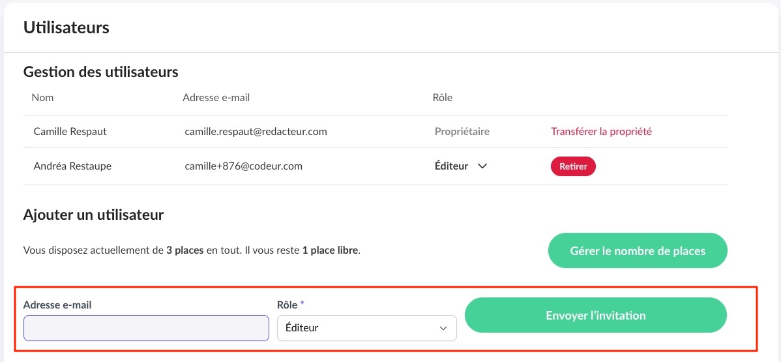Viewport: 781px width, 362px height.
Task: Click the Transférer la propriété link
Action: (x=601, y=132)
